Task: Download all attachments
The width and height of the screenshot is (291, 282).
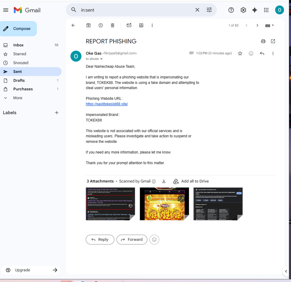Action: point(164,181)
